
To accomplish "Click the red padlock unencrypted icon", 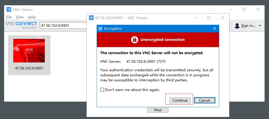I will pyautogui.click(x=134, y=40).
